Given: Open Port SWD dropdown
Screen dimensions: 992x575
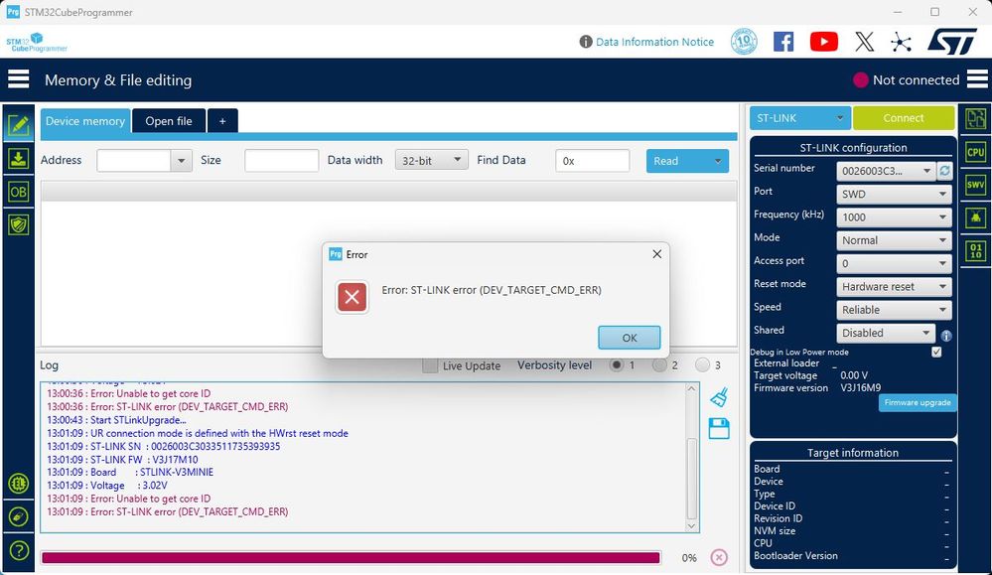Looking at the screenshot, I should [x=894, y=195].
